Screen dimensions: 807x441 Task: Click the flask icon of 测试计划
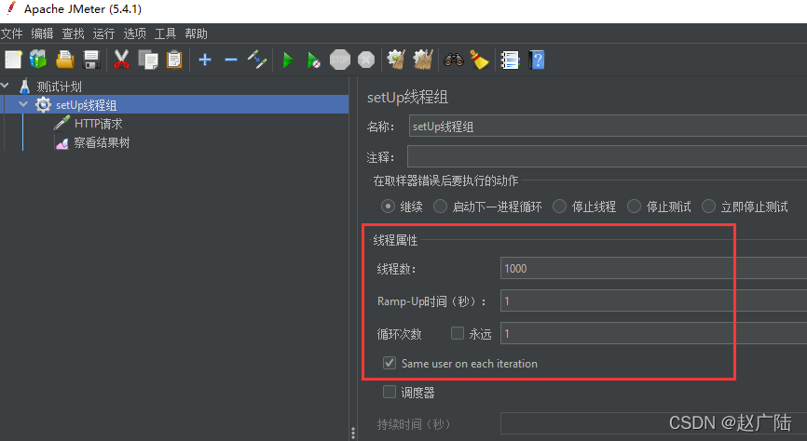click(x=25, y=86)
